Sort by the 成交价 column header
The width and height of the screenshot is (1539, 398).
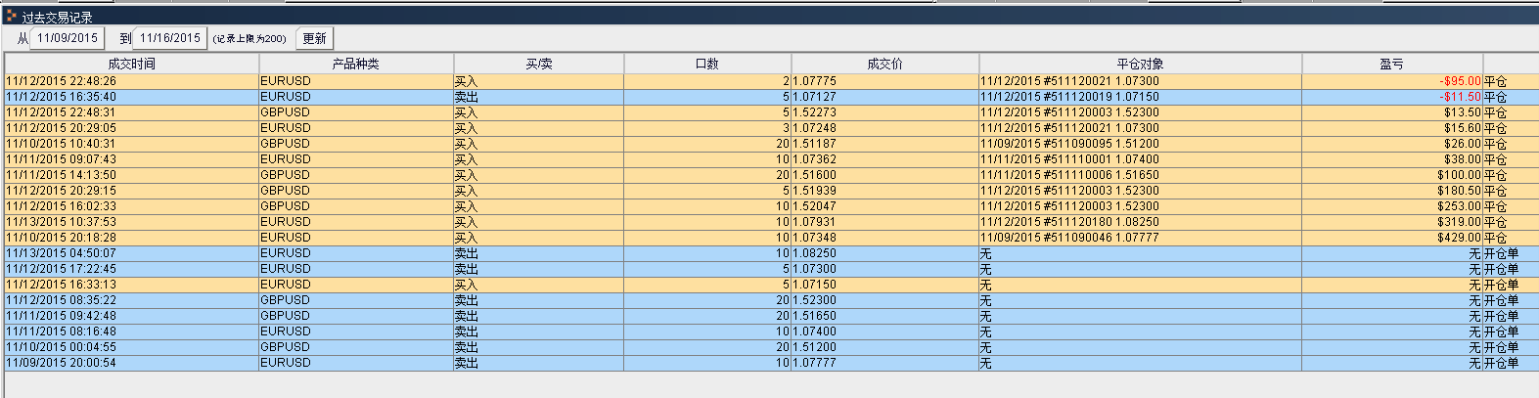point(884,64)
